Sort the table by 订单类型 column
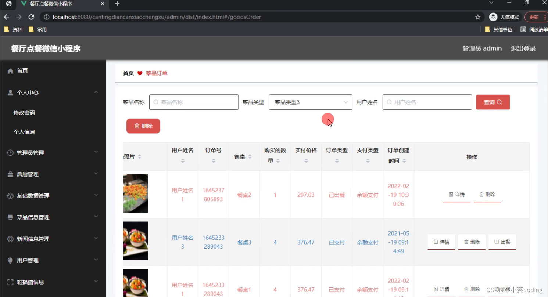 click(x=337, y=161)
